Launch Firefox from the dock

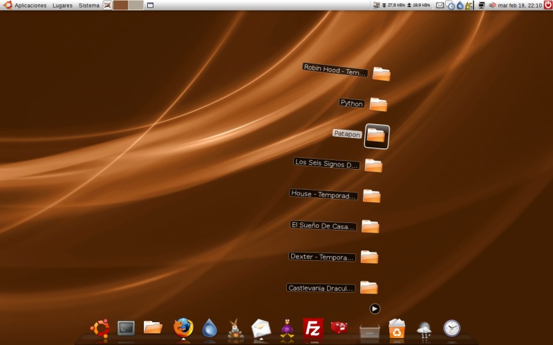tap(183, 328)
